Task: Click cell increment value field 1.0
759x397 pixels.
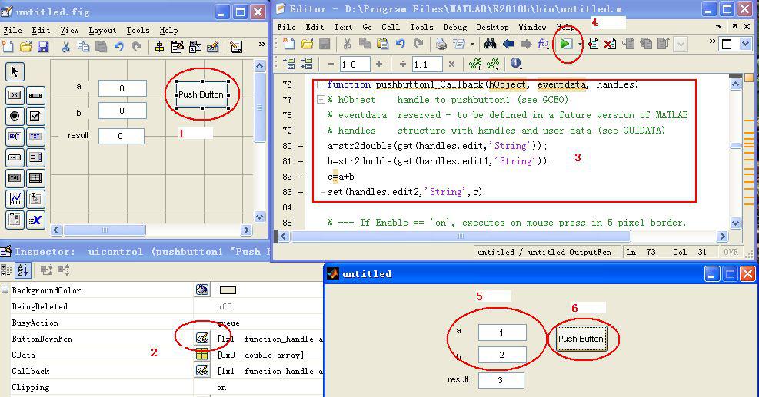Action: point(355,65)
